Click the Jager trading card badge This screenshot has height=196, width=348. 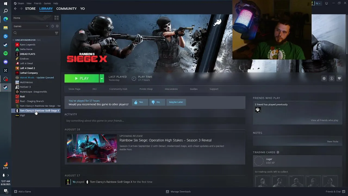click(259, 161)
